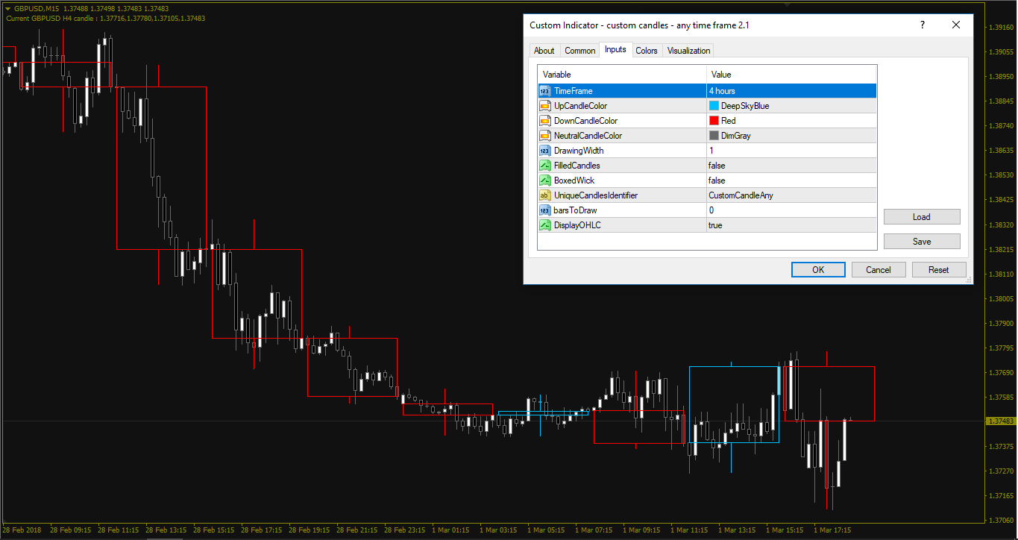Click the OK button
The height and width of the screenshot is (540, 1018).
pos(818,269)
